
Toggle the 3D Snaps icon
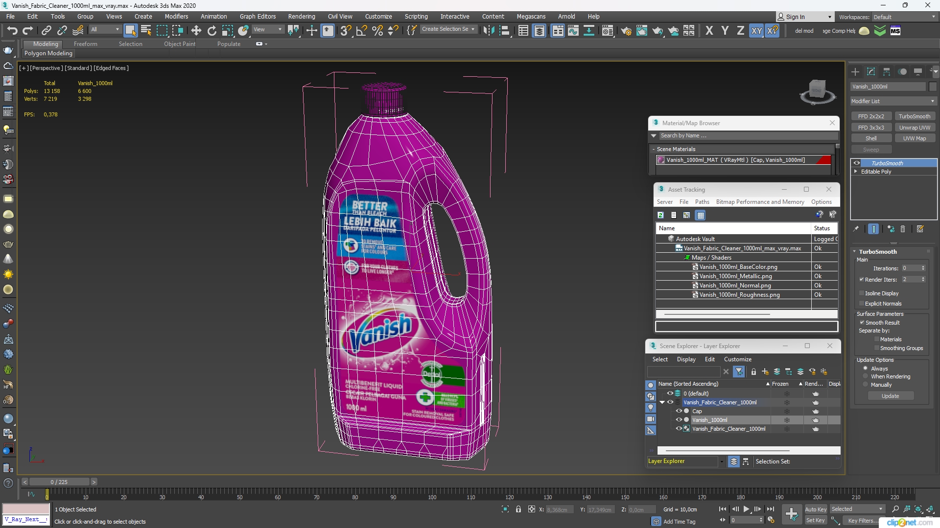pos(346,31)
